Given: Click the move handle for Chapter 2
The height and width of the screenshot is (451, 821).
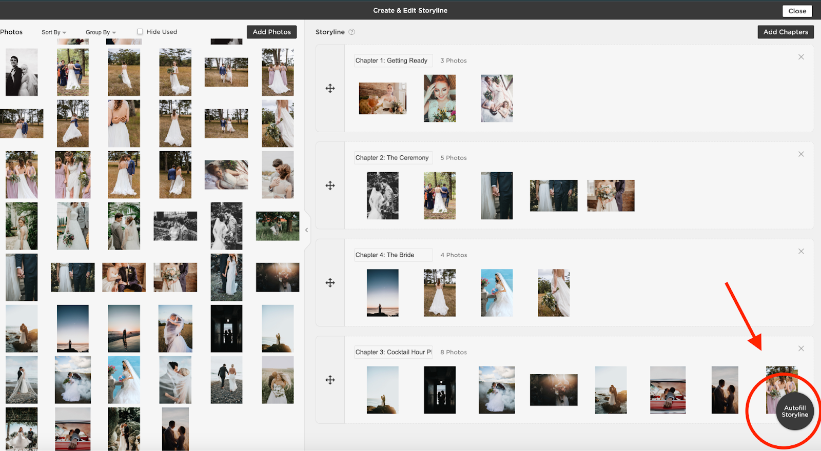Looking at the screenshot, I should [x=330, y=186].
